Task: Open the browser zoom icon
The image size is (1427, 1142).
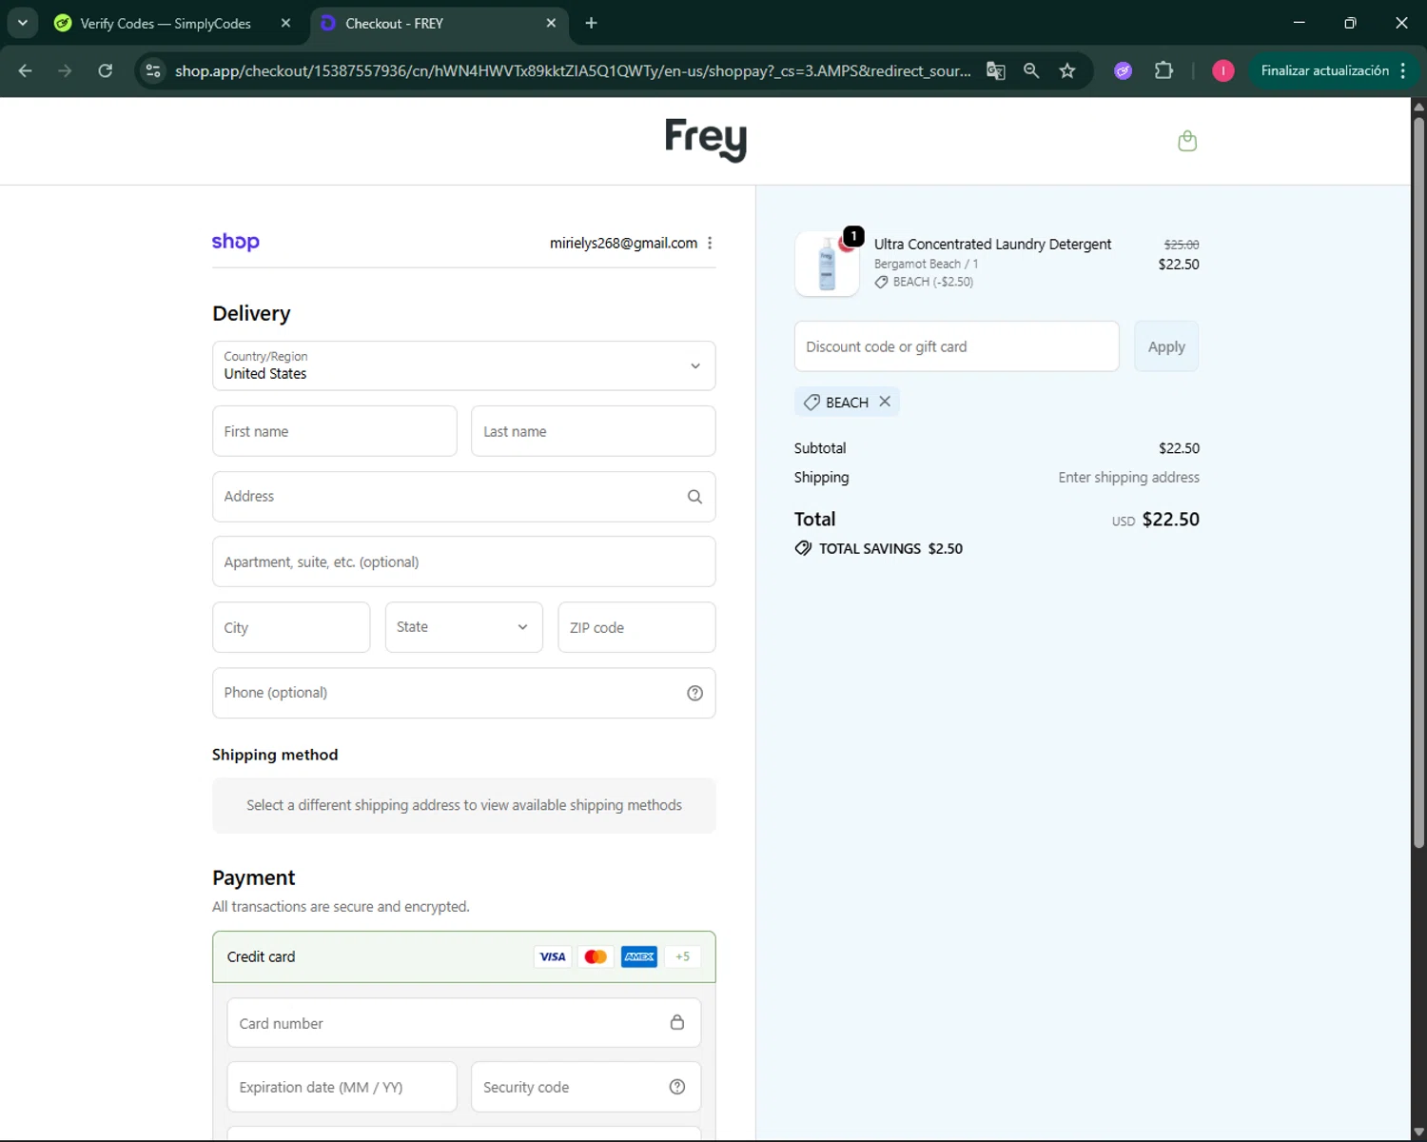Action: 1031,70
